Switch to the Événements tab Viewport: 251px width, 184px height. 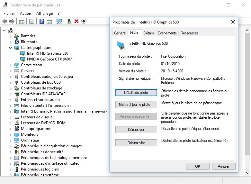[x=167, y=33]
